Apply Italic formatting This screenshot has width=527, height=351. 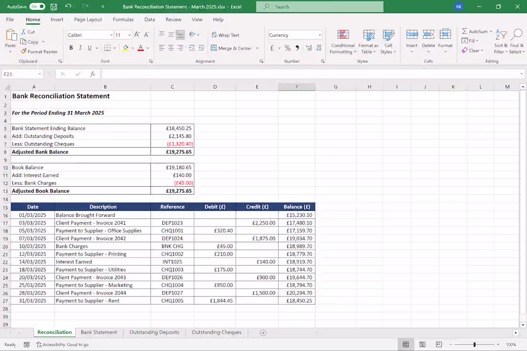coord(80,48)
